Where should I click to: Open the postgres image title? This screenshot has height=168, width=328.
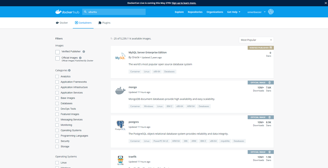click(134, 122)
